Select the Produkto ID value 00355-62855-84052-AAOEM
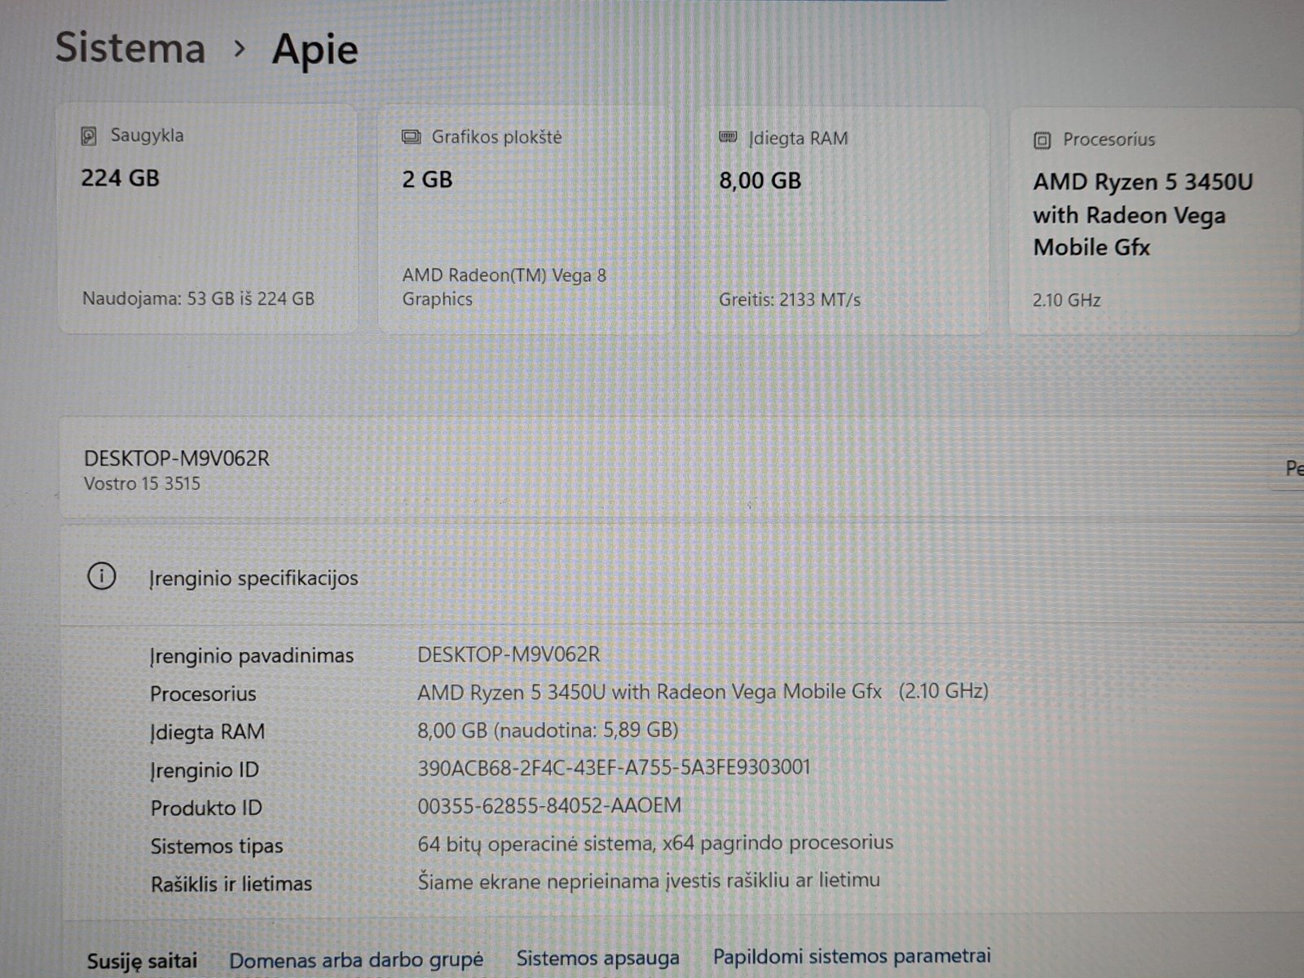The image size is (1304, 978). pos(549,806)
